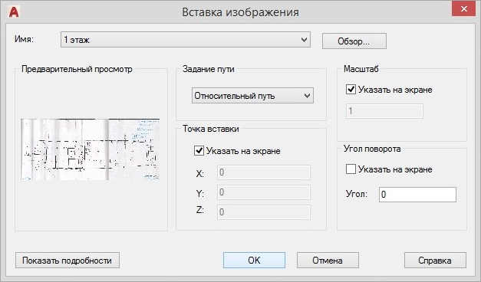Click the Угол angle input field
Image resolution: width=481 pixels, height=282 pixels.
pyautogui.click(x=417, y=195)
